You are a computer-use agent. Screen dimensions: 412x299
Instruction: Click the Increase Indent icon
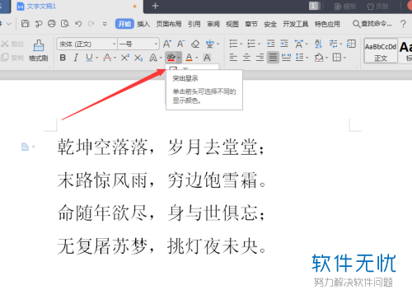(284, 44)
